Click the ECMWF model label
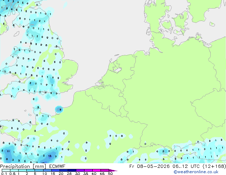The image size is (226, 175). coord(57,166)
